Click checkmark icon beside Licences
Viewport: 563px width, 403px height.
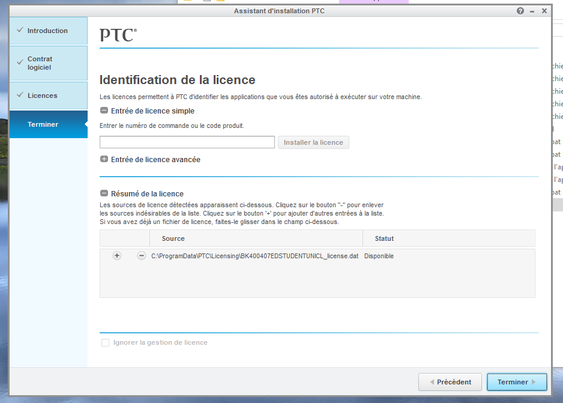coord(20,95)
